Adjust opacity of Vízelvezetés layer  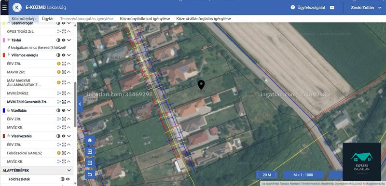tap(58, 136)
